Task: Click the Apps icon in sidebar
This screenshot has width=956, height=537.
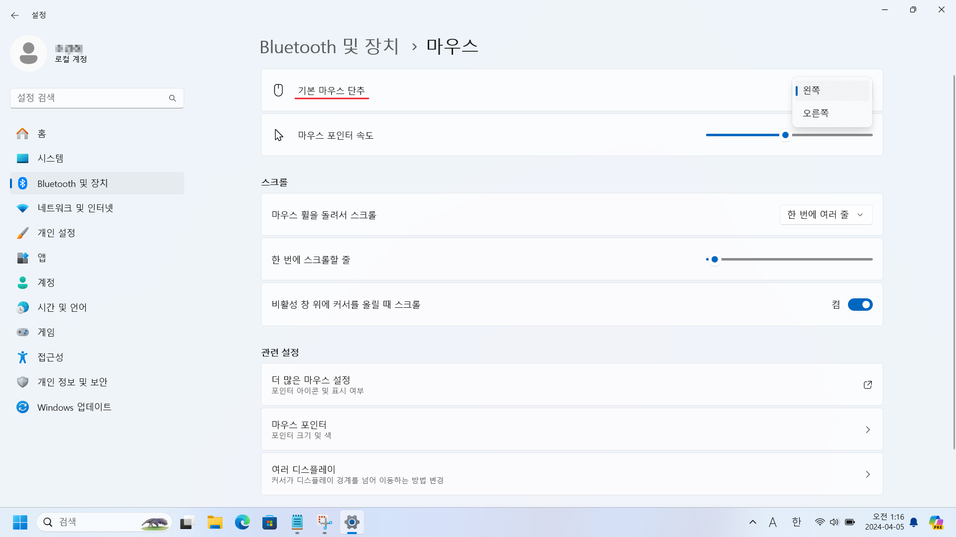Action: pos(22,258)
